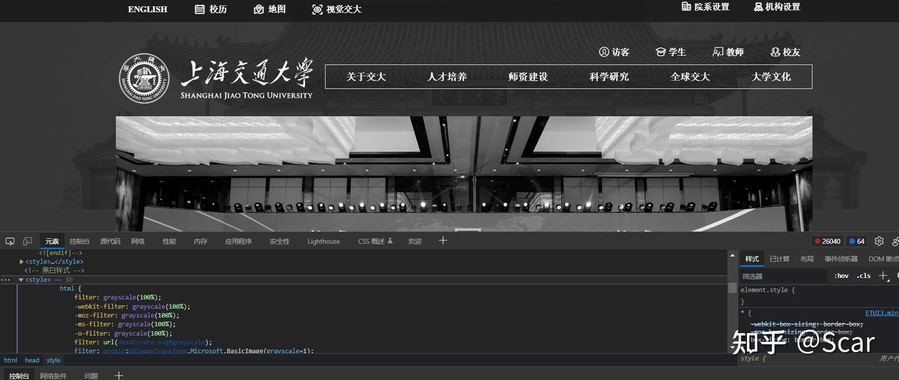Toggle :hov element state panel
The image size is (899, 380).
point(841,276)
